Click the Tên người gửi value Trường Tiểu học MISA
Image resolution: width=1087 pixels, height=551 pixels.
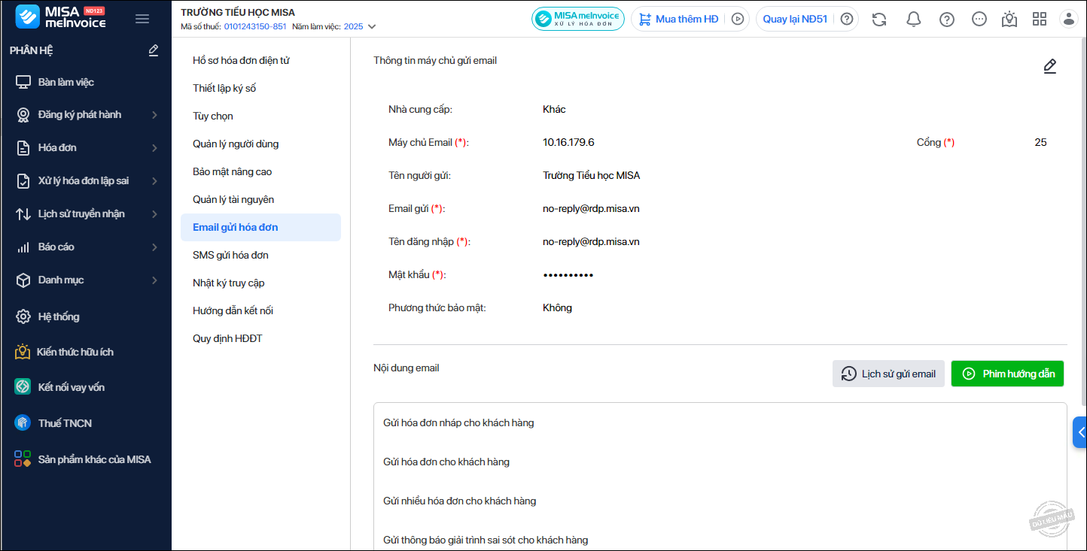[591, 175]
